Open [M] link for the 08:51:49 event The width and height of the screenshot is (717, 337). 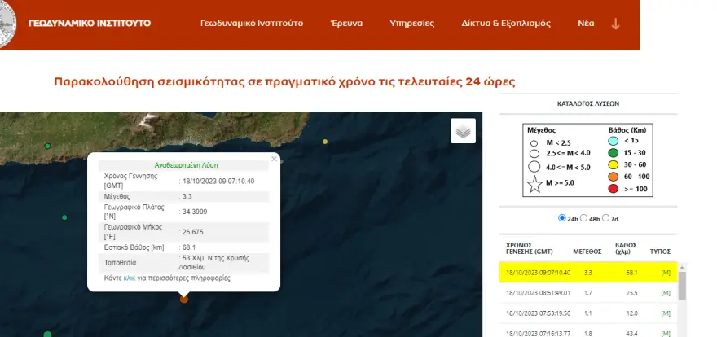[x=666, y=291]
